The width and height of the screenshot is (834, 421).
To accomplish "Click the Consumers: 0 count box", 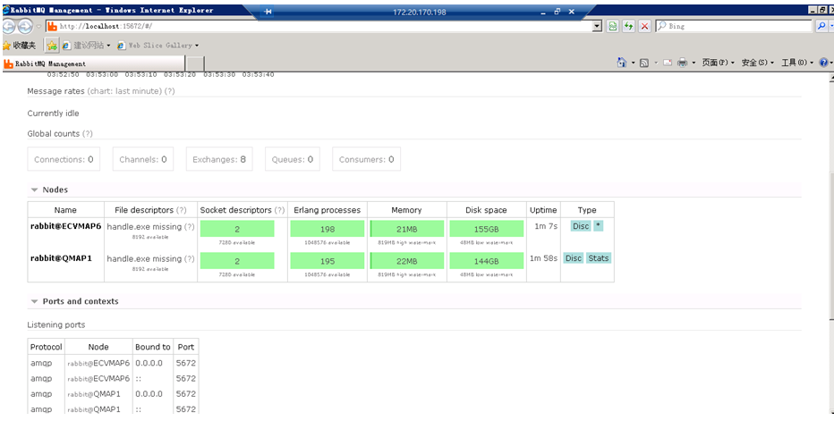I will (x=367, y=159).
